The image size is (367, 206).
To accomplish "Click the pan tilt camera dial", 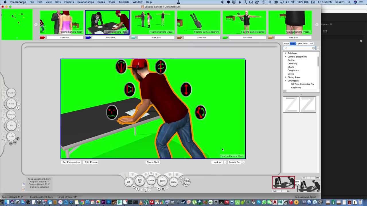I will pyautogui.click(x=140, y=181).
